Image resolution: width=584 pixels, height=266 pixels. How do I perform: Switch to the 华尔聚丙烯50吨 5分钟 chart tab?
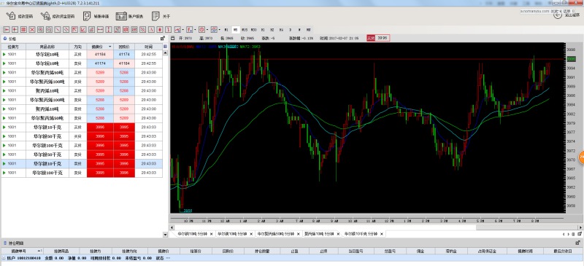pyautogui.click(x=277, y=234)
